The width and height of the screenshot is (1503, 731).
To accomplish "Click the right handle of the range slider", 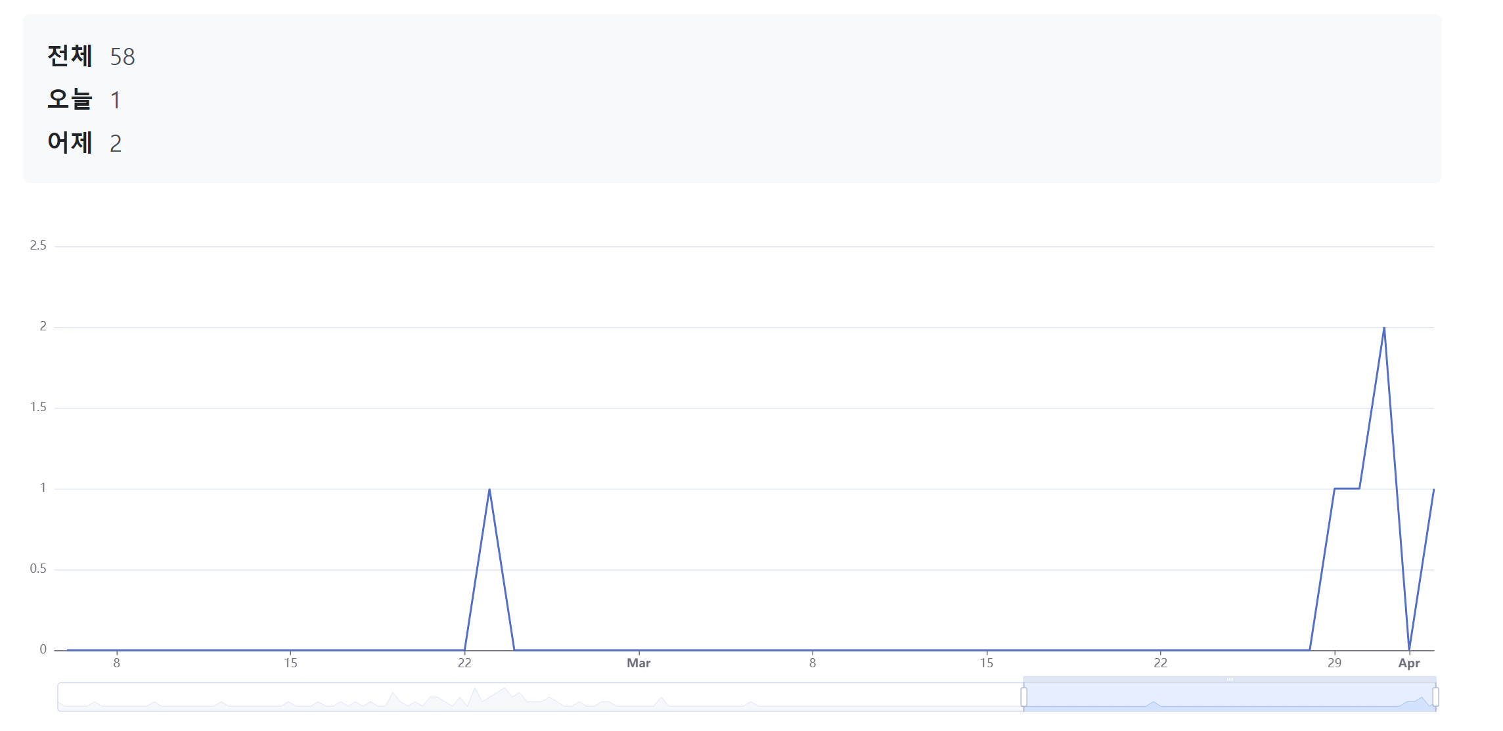I will [1435, 697].
